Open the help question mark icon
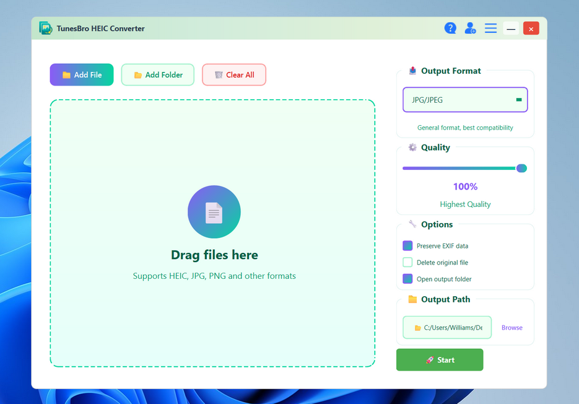 click(450, 28)
